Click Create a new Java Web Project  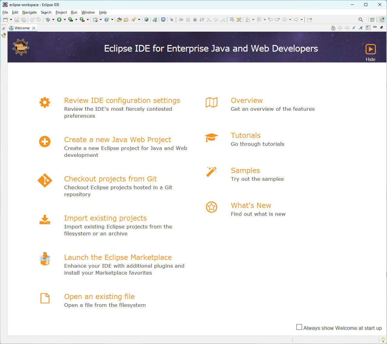(x=118, y=140)
